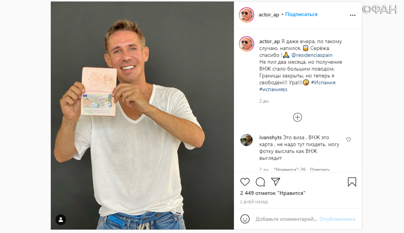Click Подписаться follow link
Screen dimensions: 404x233
(x=301, y=14)
